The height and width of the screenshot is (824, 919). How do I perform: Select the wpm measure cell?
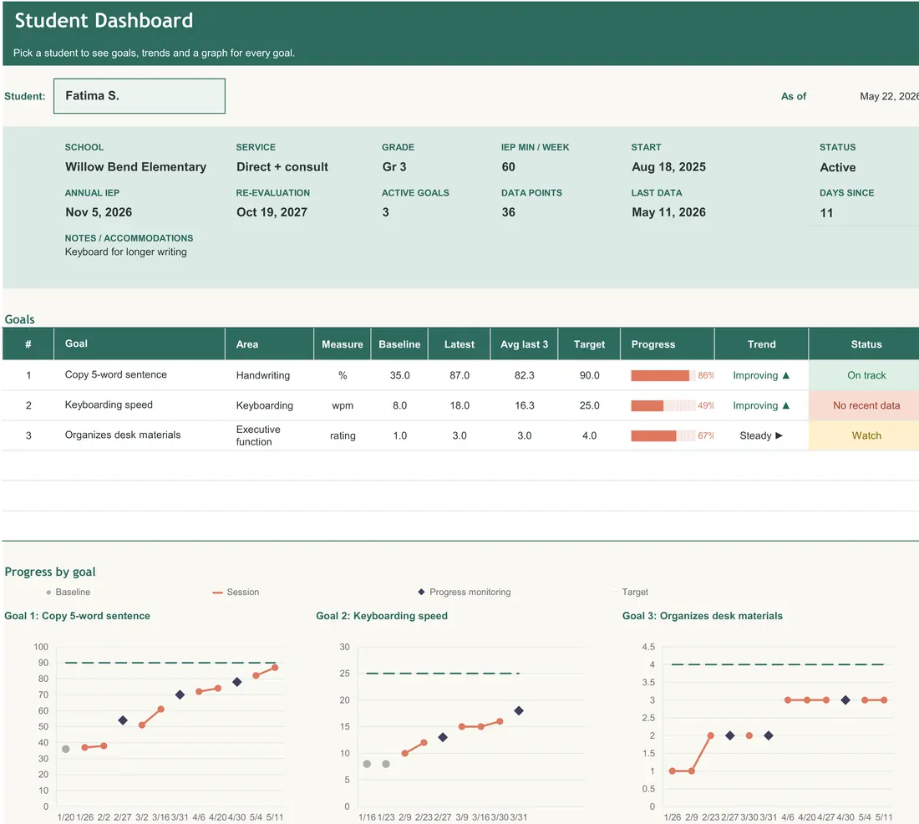pyautogui.click(x=343, y=405)
